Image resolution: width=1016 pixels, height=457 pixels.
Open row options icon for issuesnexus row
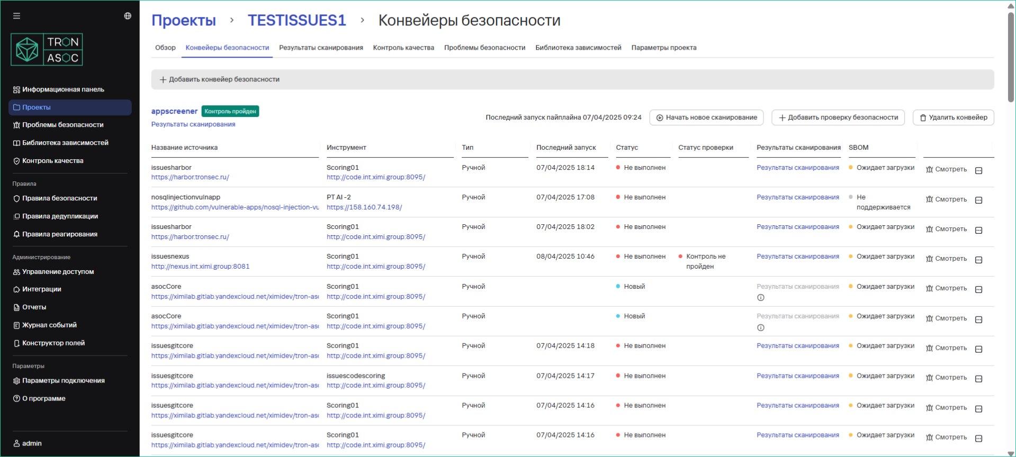point(979,260)
